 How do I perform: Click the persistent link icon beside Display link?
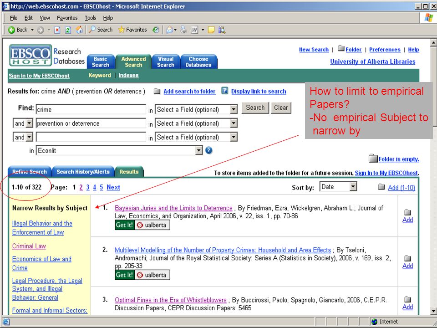[224, 91]
